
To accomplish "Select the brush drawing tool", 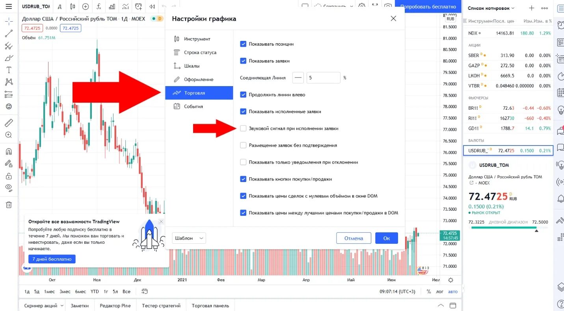I will tap(9, 58).
